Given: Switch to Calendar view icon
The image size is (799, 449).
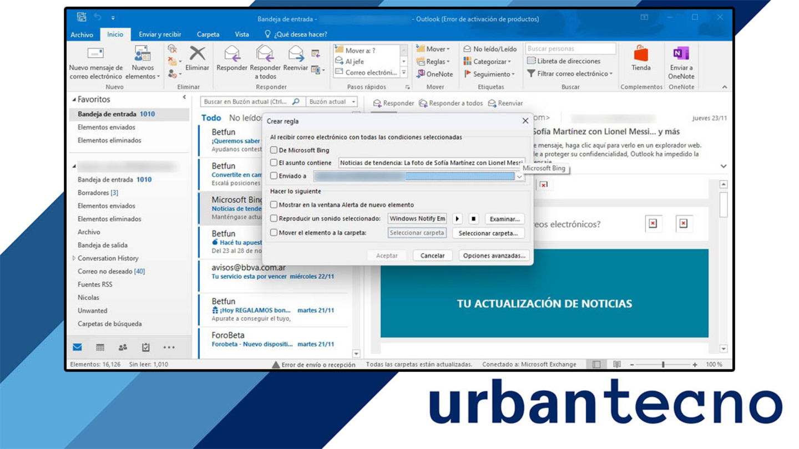Looking at the screenshot, I should 100,348.
